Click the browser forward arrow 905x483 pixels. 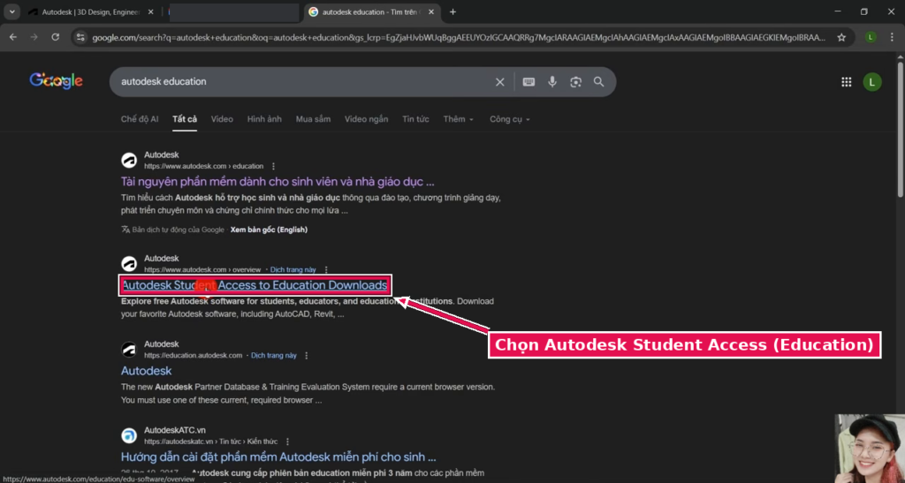click(x=34, y=37)
